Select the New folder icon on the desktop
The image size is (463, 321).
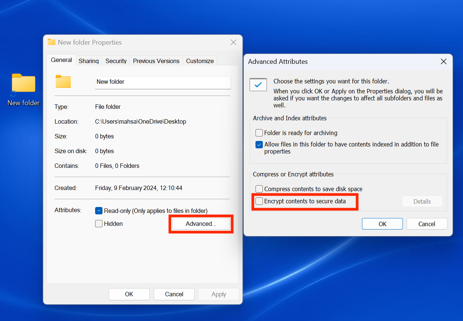click(23, 83)
